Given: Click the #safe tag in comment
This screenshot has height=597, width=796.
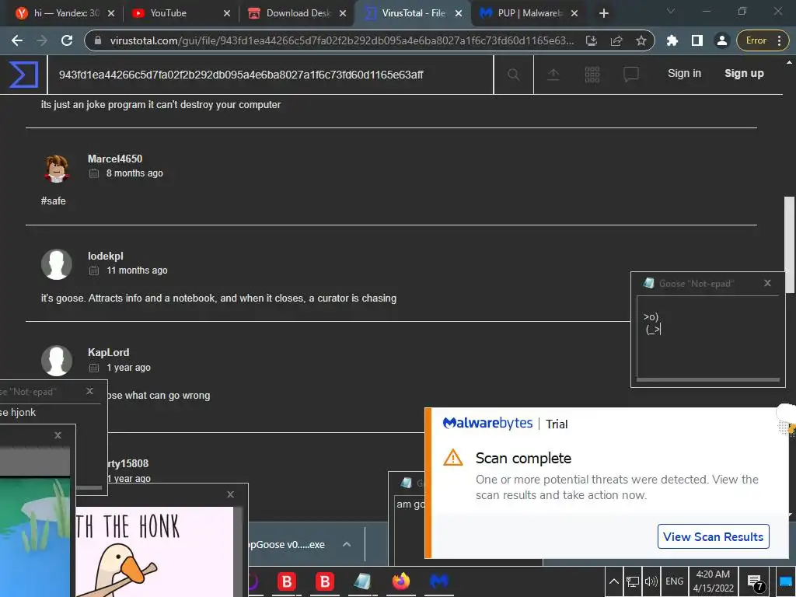Looking at the screenshot, I should point(54,201).
